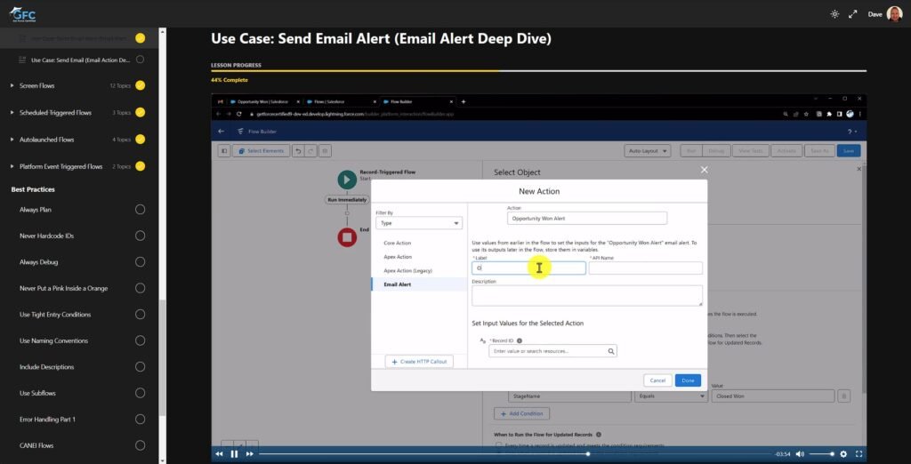Open video player settings gear
Image resolution: width=911 pixels, height=464 pixels.
(843, 454)
